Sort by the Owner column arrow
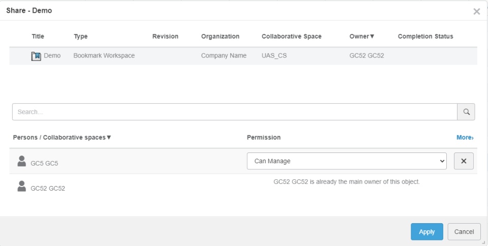Image resolution: width=488 pixels, height=246 pixels. coord(372,37)
